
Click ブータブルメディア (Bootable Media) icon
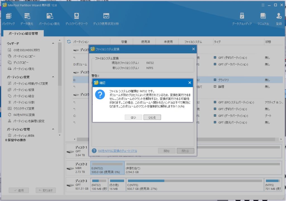242,19
